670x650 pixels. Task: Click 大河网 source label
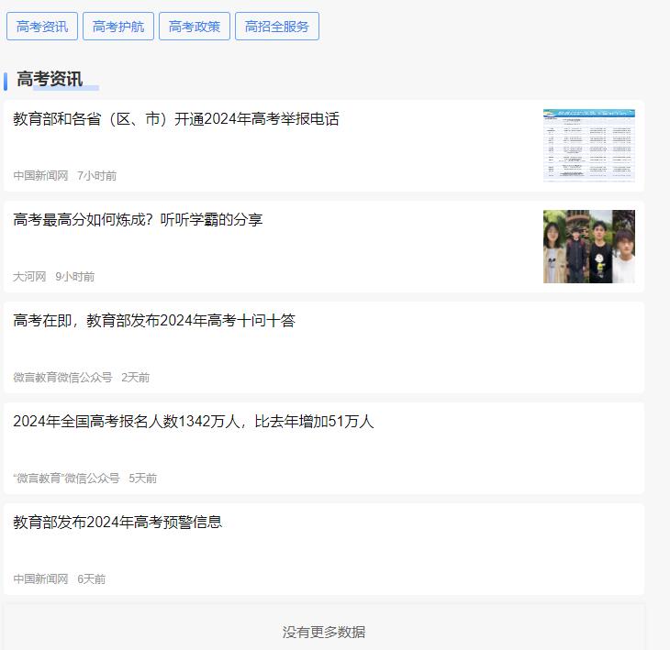click(x=29, y=277)
